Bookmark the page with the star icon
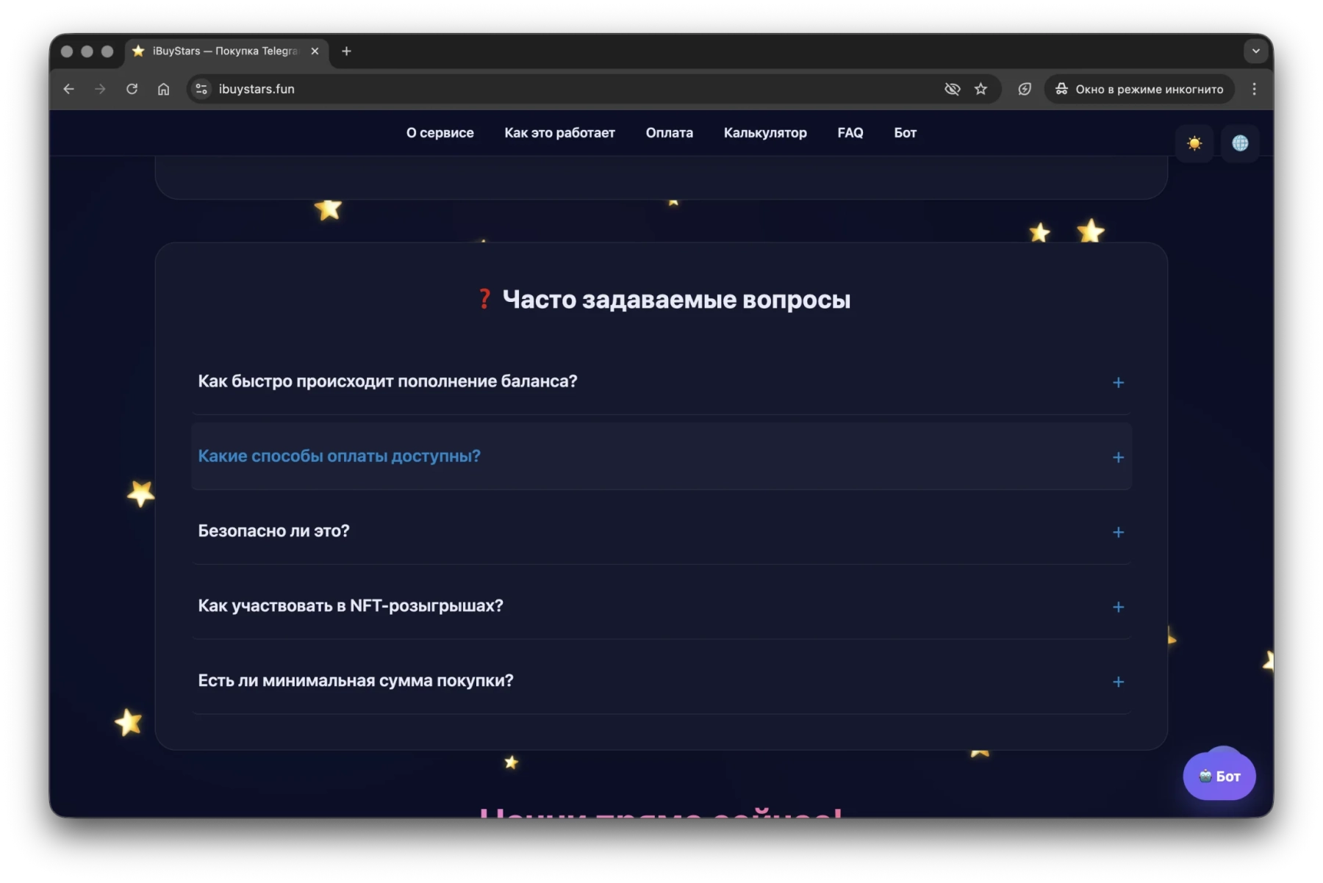The height and width of the screenshot is (883, 1323). (980, 89)
